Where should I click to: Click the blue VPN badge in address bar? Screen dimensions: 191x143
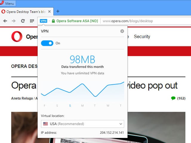coord(43,21)
